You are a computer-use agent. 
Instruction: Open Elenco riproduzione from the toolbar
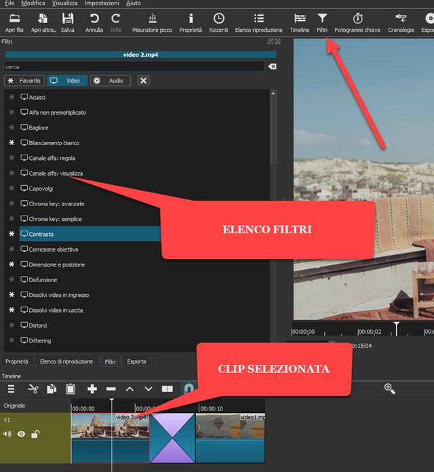pos(259,23)
